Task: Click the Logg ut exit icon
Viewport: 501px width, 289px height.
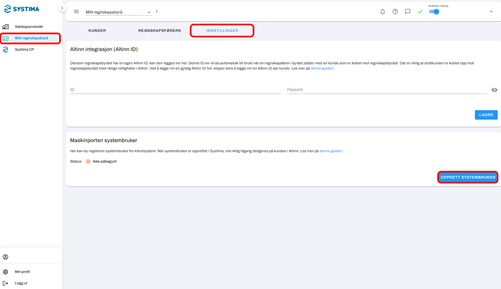Action: coord(5,283)
